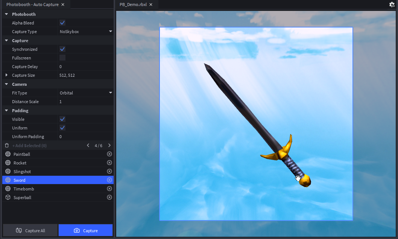Open the settings gear in the viewport
The height and width of the screenshot is (239, 398).
pos(392,5)
